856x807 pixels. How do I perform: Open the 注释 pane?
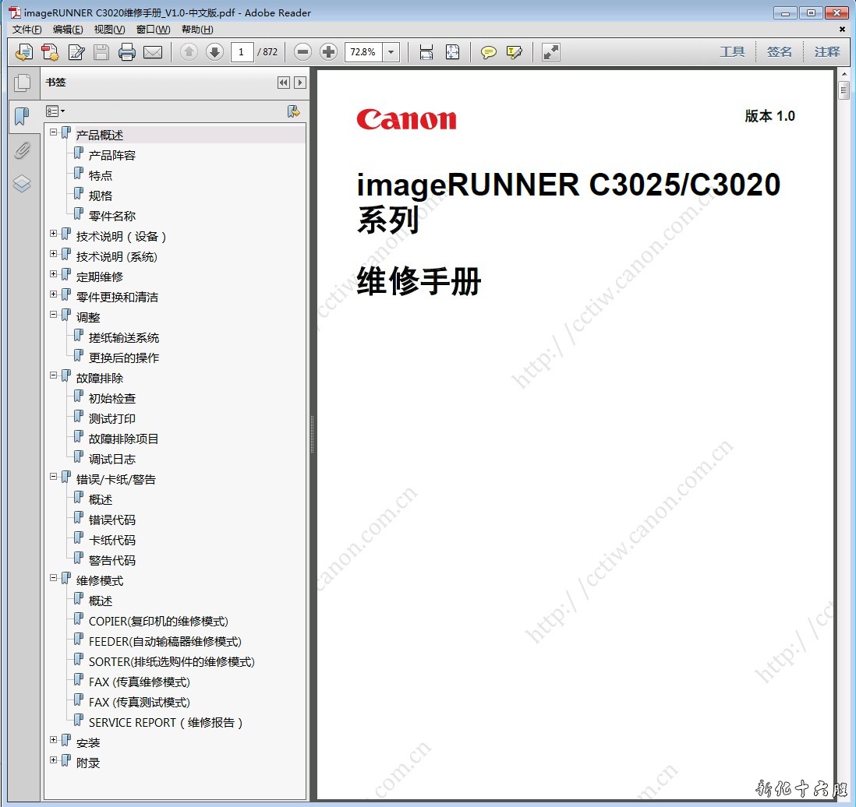tap(827, 51)
